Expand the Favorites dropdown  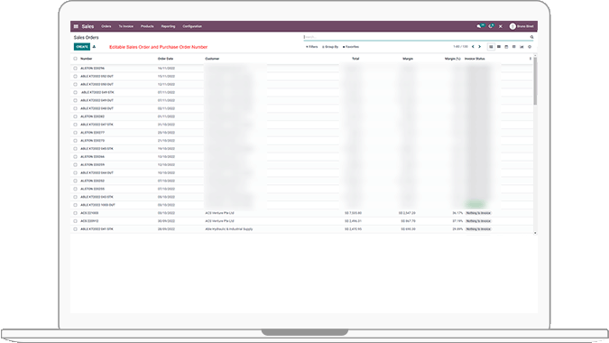point(351,47)
